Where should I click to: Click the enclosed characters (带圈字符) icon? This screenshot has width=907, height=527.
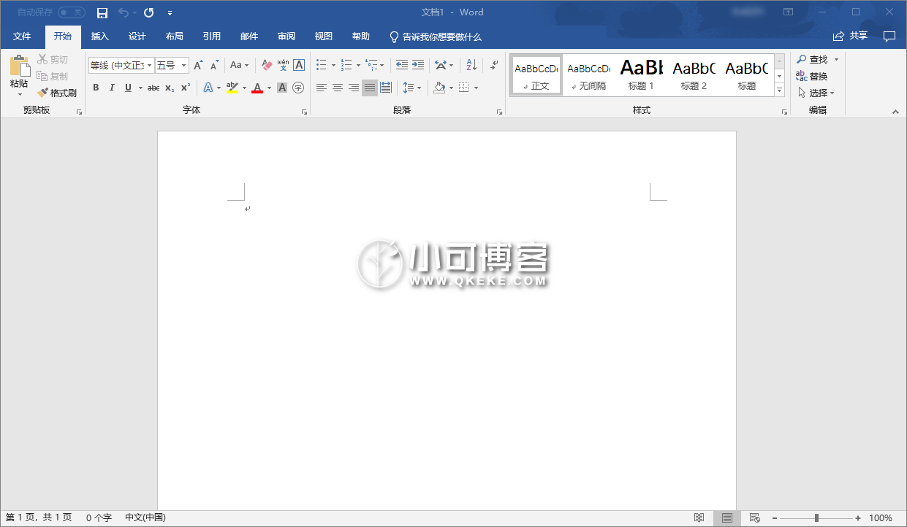coord(298,88)
